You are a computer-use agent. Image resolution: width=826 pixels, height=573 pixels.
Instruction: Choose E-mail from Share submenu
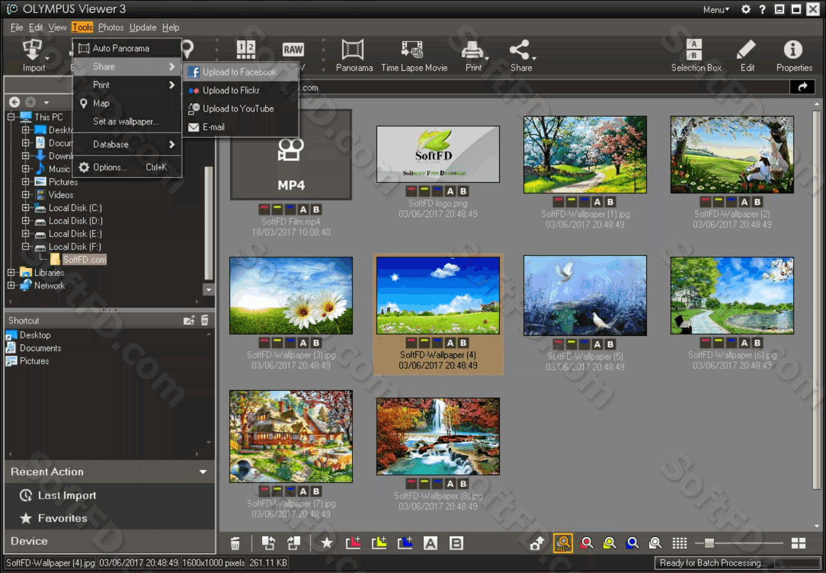pos(240,127)
